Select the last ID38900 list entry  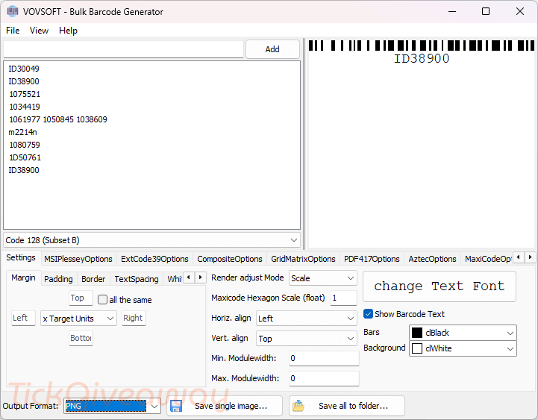tap(24, 170)
